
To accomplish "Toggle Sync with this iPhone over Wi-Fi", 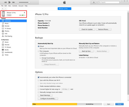I will [38, 80].
